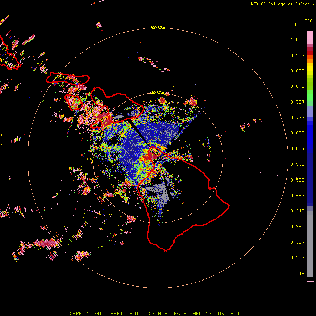Click the 0.947 color scale value
Image resolution: width=316 pixels, height=316 pixels.
coord(297,55)
